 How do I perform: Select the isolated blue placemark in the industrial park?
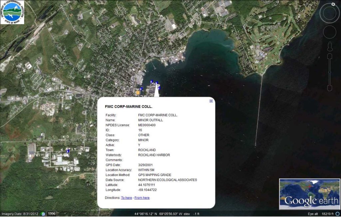pos(68,151)
